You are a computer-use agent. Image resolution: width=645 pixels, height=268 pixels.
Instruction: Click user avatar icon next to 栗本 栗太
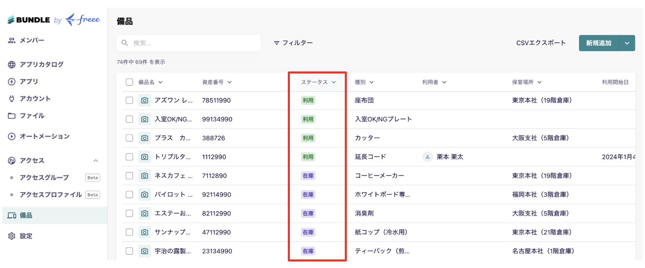[427, 157]
